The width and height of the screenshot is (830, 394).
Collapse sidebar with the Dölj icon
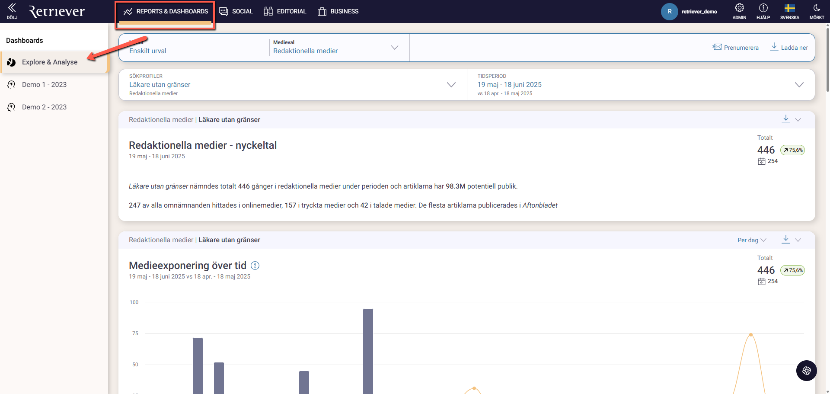point(12,11)
